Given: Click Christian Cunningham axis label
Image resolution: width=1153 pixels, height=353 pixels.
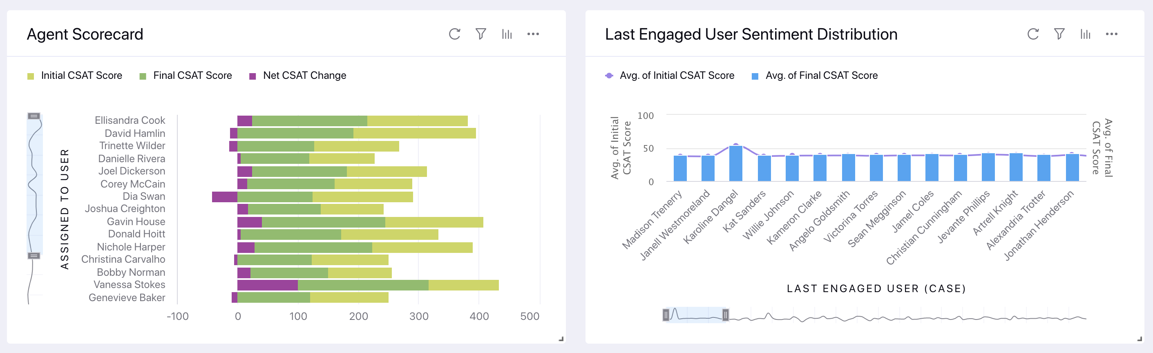Looking at the screenshot, I should [924, 227].
